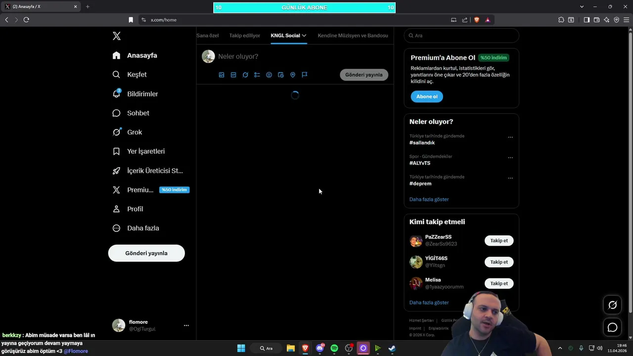The width and height of the screenshot is (633, 356).
Task: Expand the Daha fazla sidebar menu
Action: pyautogui.click(x=136, y=228)
